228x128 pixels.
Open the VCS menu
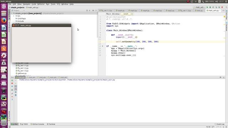click(58, 4)
